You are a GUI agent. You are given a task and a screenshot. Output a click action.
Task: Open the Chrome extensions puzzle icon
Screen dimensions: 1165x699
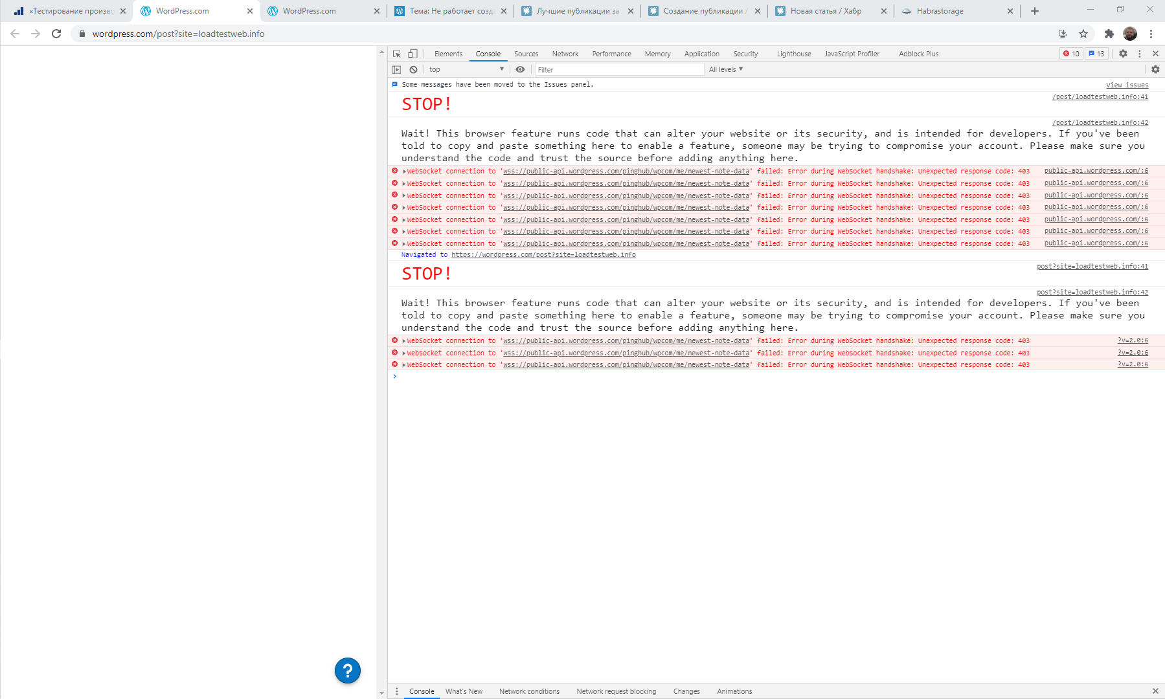pyautogui.click(x=1109, y=34)
